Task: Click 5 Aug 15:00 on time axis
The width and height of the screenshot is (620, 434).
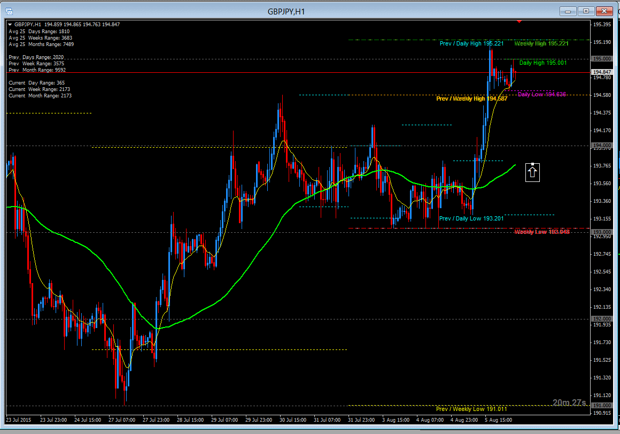Action: pos(498,420)
